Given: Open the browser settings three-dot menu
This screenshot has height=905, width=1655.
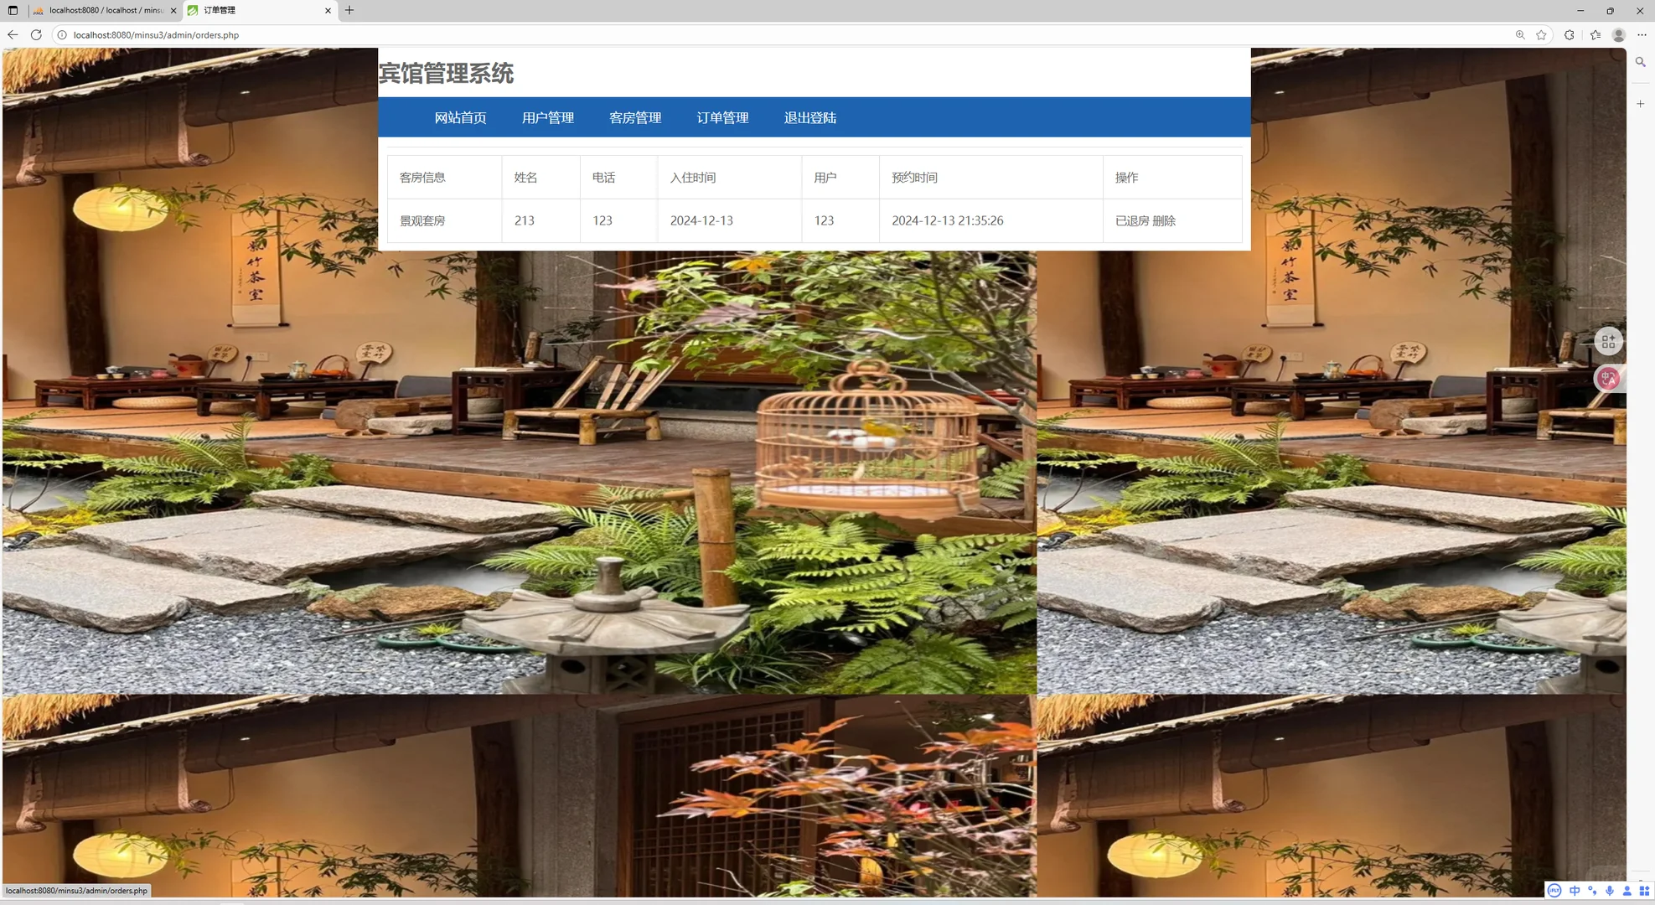Looking at the screenshot, I should [1642, 35].
